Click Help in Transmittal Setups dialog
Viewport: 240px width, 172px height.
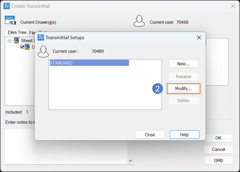pos(185,135)
